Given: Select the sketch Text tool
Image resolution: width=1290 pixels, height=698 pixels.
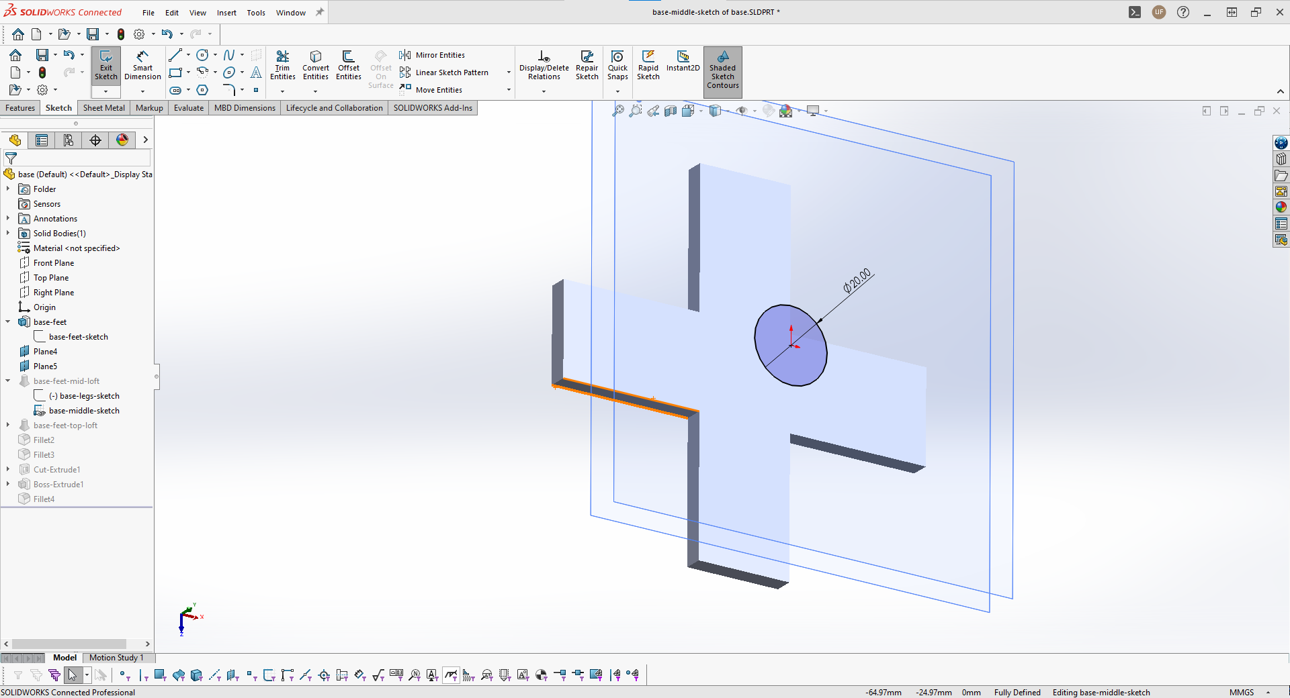Looking at the screenshot, I should pyautogui.click(x=256, y=72).
